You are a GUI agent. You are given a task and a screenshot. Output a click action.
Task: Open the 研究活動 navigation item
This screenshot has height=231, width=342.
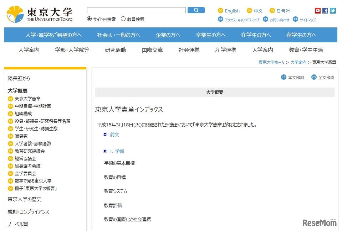click(x=115, y=50)
